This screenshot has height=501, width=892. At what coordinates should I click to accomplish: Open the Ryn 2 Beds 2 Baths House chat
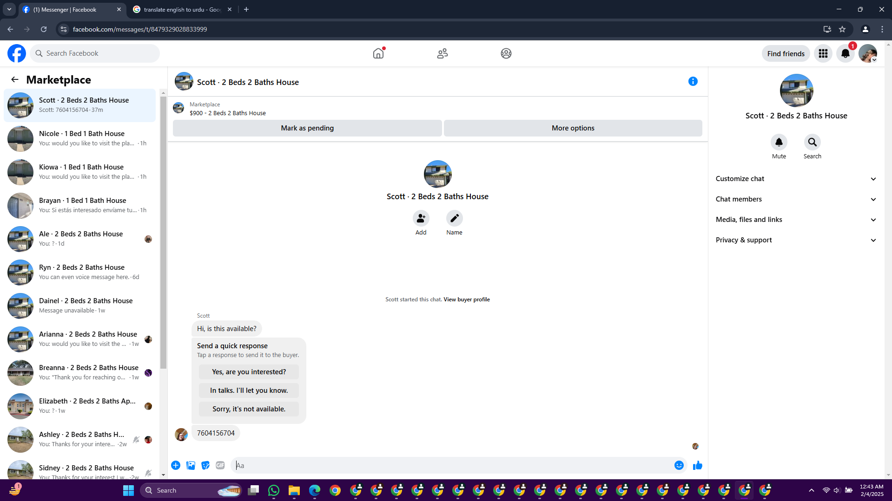pyautogui.click(x=80, y=273)
